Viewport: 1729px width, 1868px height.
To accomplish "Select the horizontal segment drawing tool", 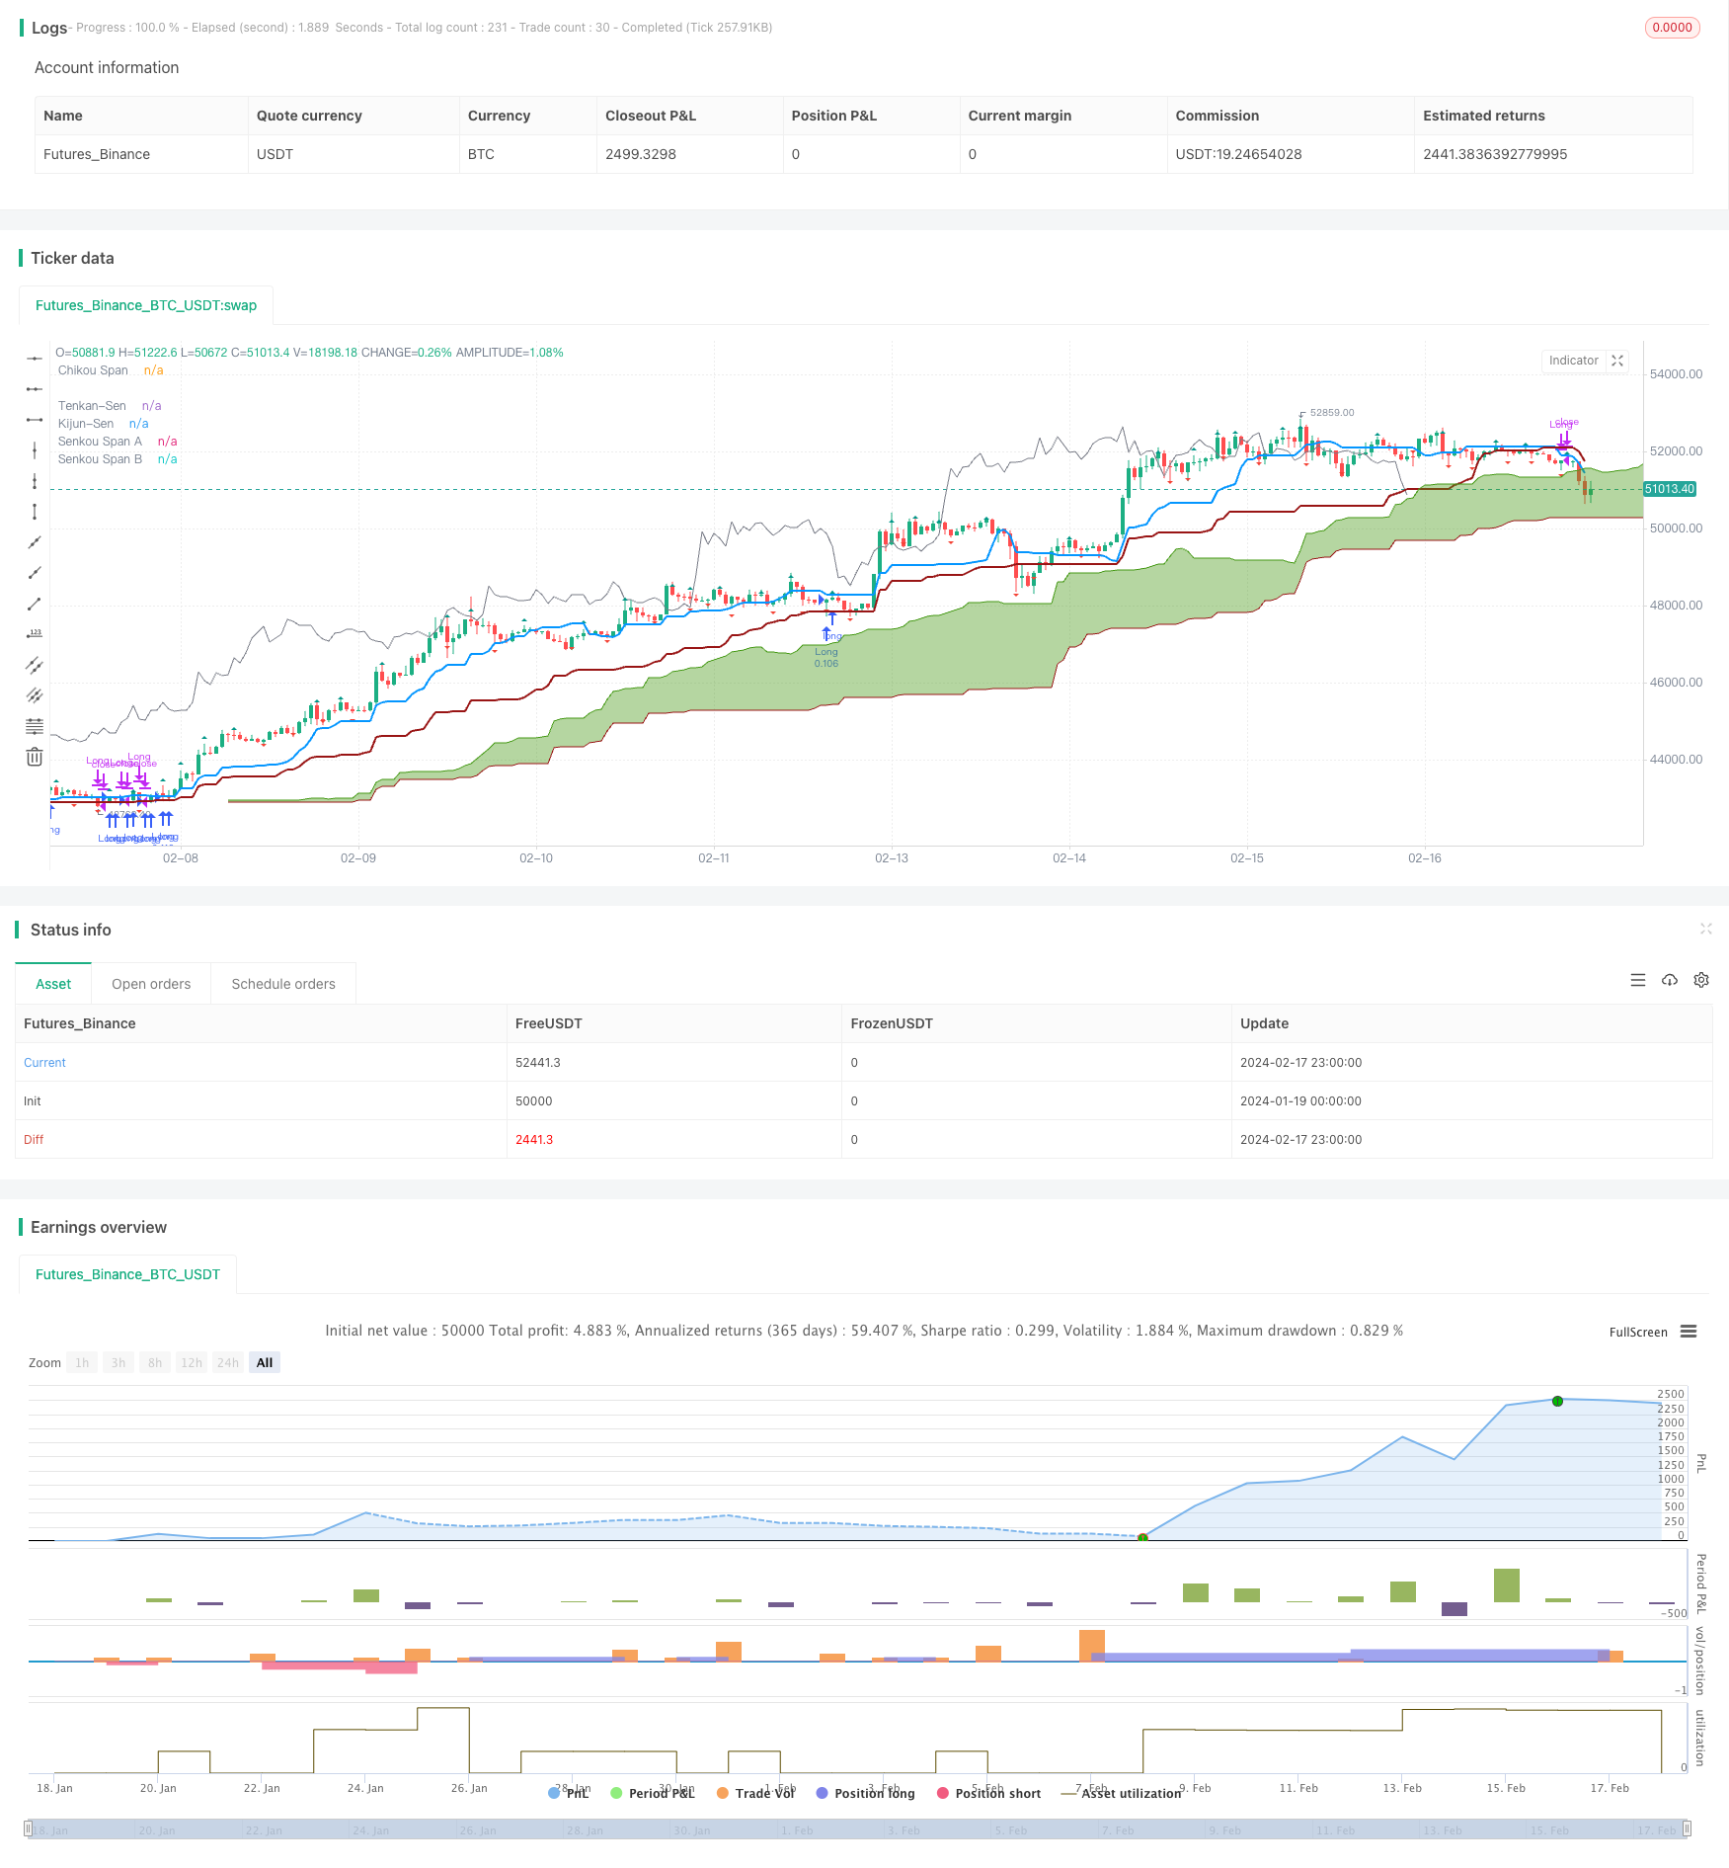I will pos(35,420).
